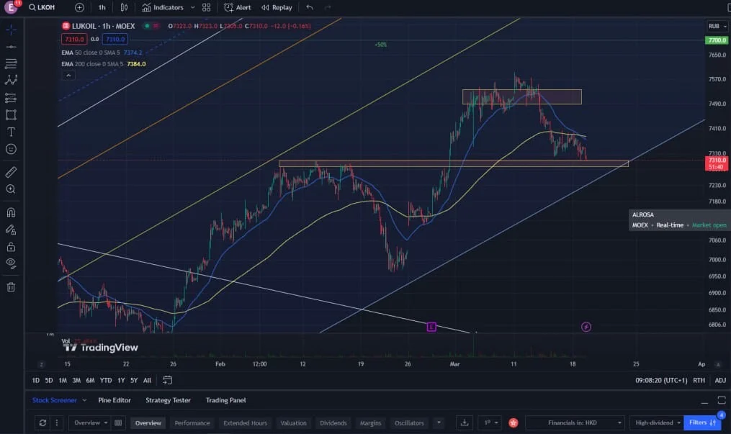Redo the last chart action
The width and height of the screenshot is (731, 434).
(328, 7)
